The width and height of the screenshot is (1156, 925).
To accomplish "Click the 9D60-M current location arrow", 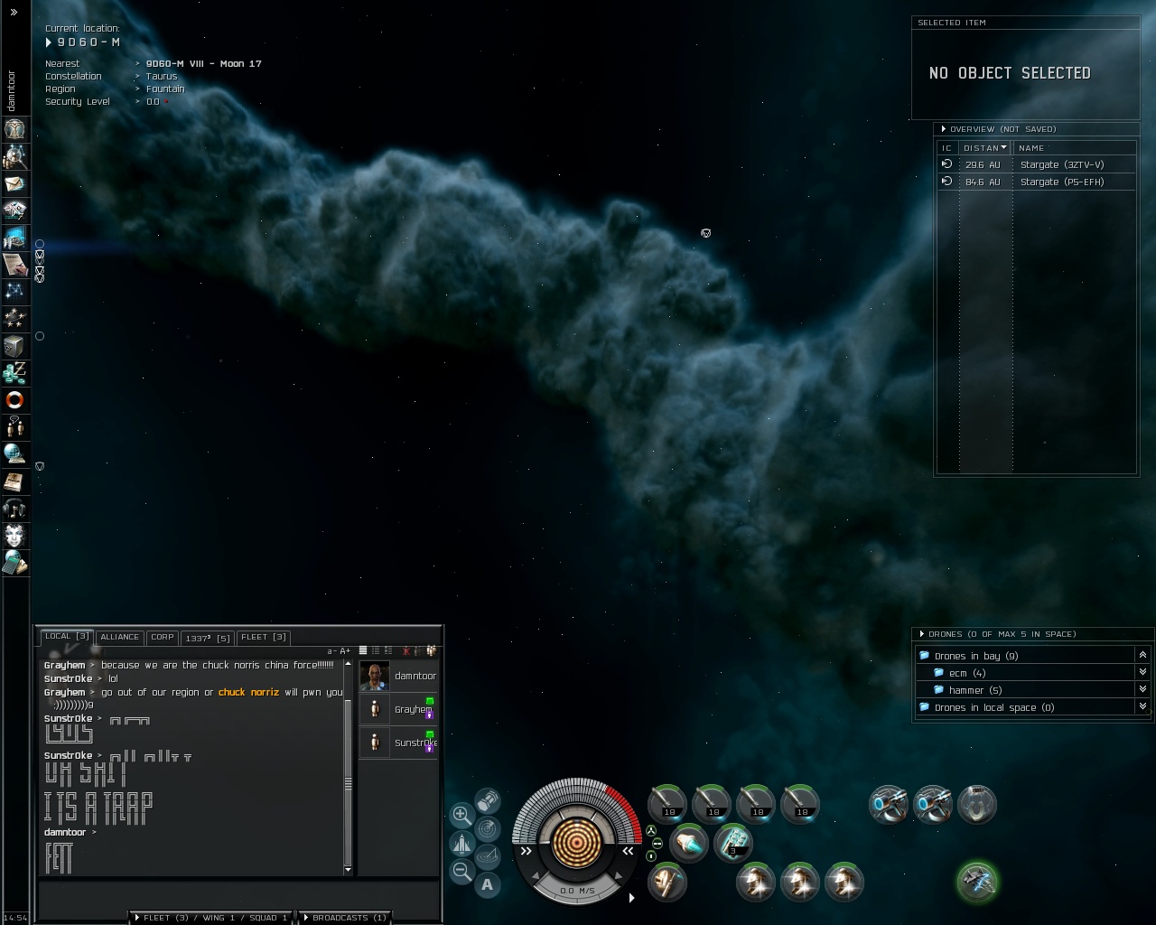I will click(49, 42).
